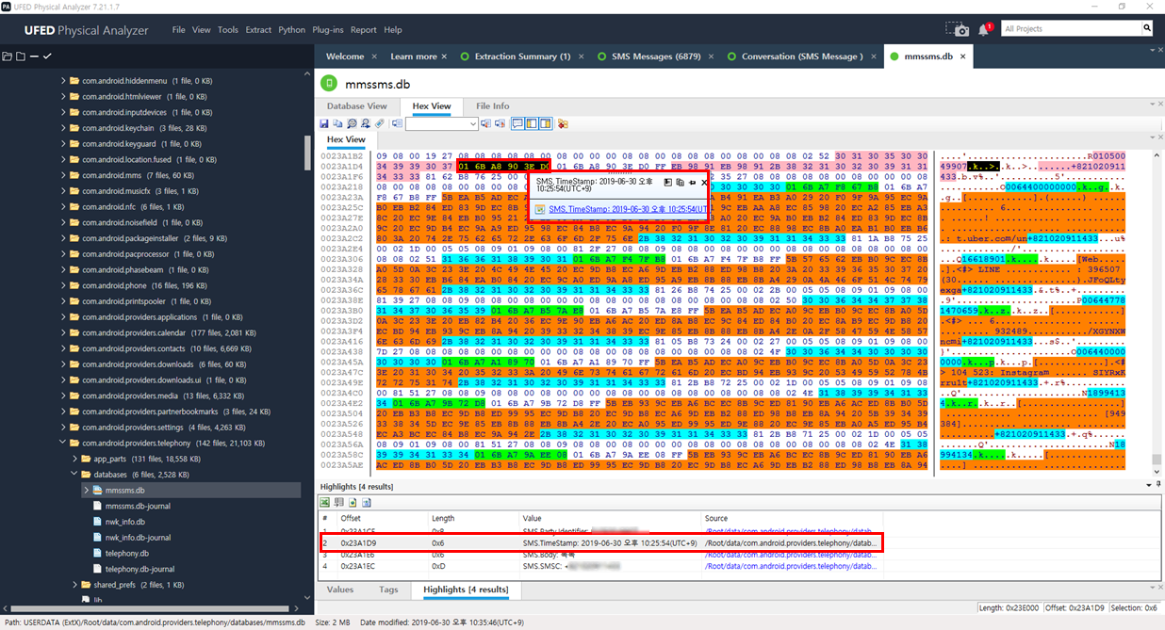Switch to the Tags tab at bottom

point(388,590)
